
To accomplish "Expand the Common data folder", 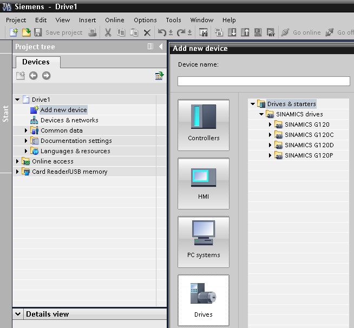I will tap(26, 130).
